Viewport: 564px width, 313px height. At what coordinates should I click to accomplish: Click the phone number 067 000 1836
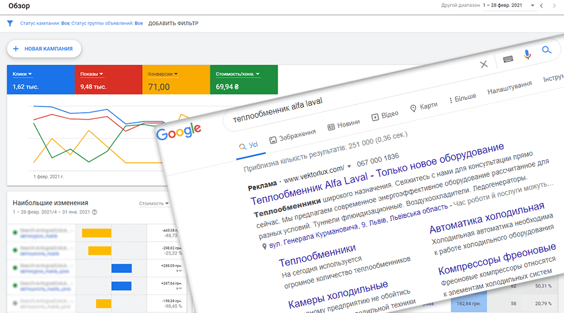(378, 160)
